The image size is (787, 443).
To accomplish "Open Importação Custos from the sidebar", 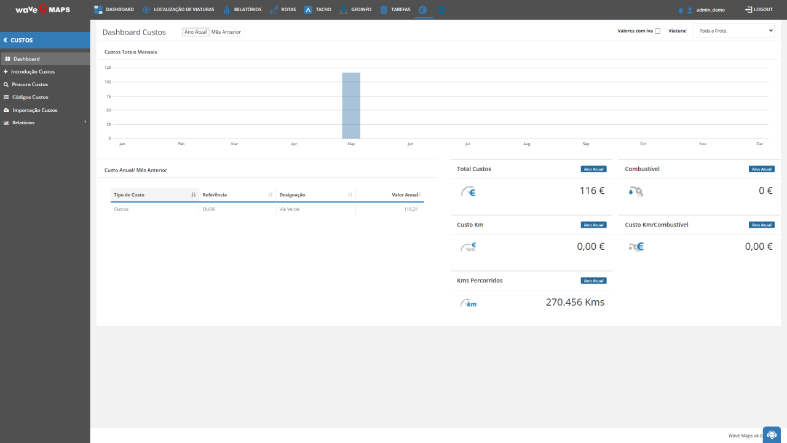I will [34, 110].
